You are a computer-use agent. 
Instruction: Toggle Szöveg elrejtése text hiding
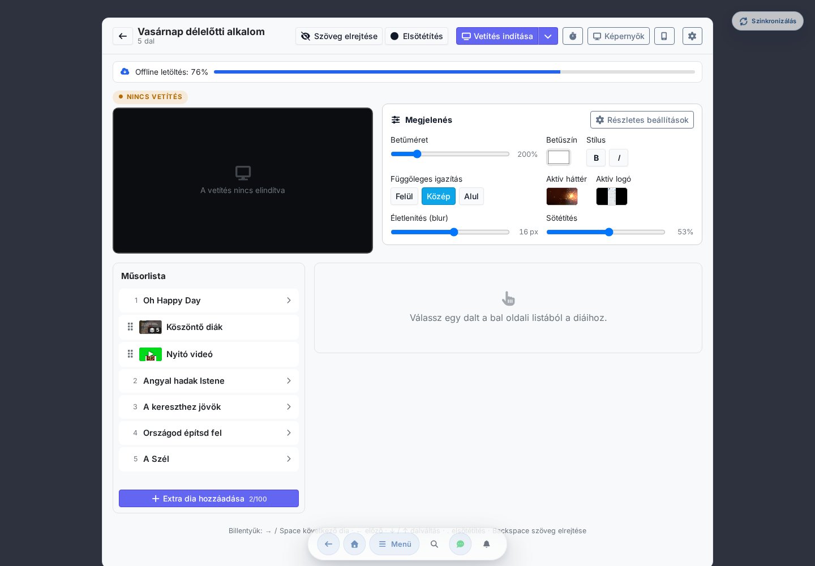[x=339, y=36]
